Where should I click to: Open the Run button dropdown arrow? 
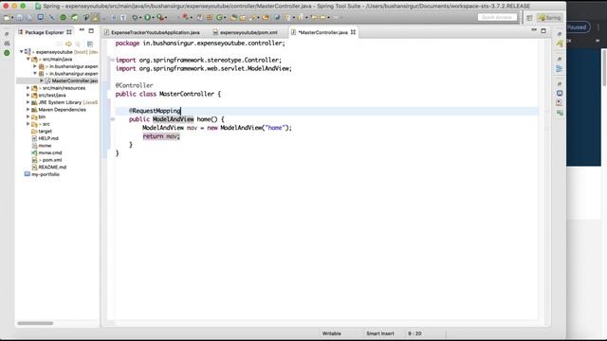pyautogui.click(x=153, y=18)
